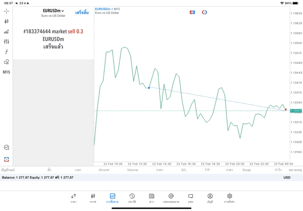
Task: Tap the เสร็จแล้ว status text
Action: 53,47
